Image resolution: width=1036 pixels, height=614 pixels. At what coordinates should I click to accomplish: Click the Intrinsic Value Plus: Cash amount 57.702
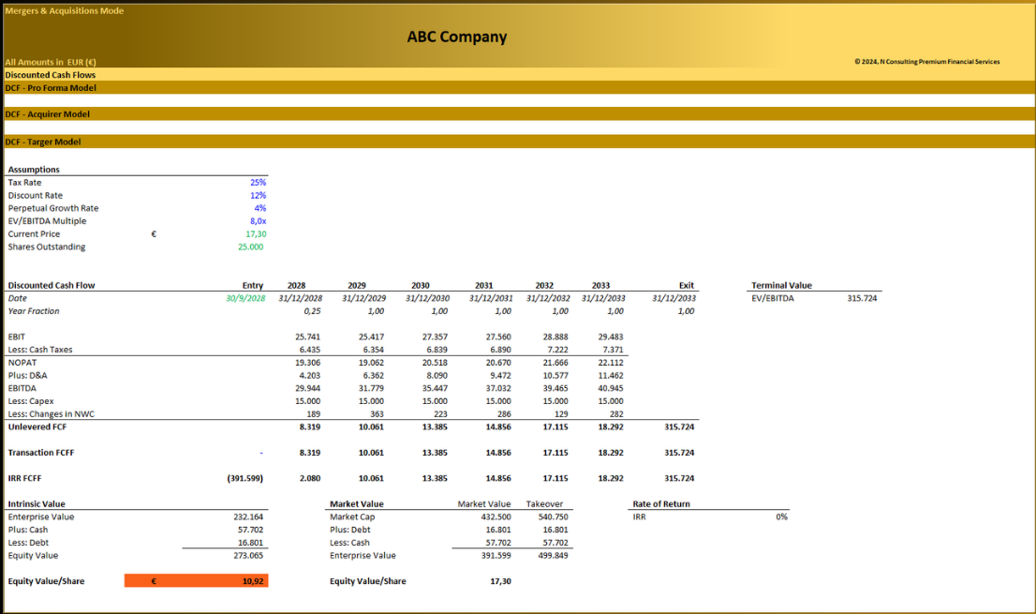coord(250,530)
